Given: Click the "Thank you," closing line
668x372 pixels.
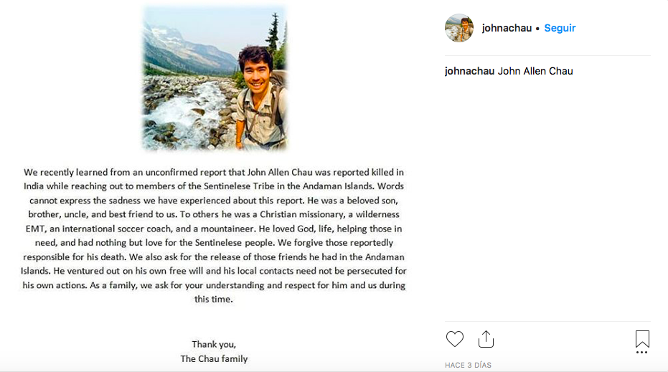Looking at the screenshot, I should click(214, 344).
